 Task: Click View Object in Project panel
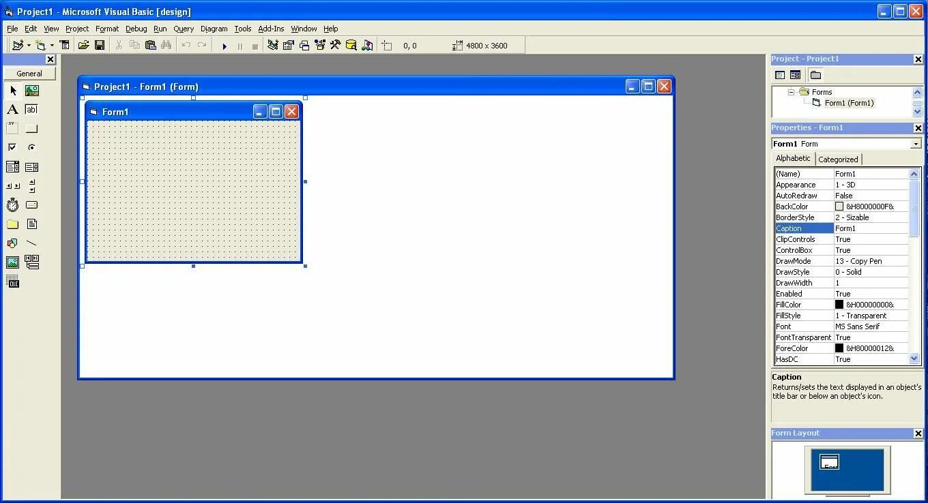click(x=795, y=75)
